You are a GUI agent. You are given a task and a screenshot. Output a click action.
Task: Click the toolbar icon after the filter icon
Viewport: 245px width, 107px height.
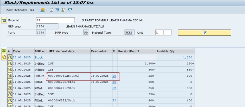[x=63, y=10]
